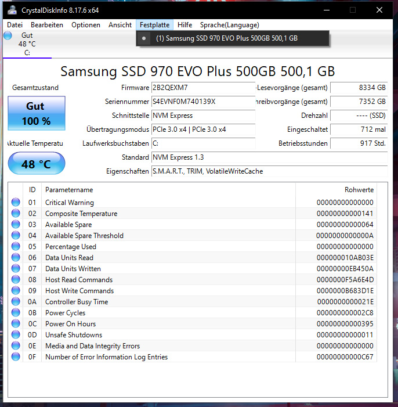Click the Schreibvorgänge value 7352 GB

point(359,102)
